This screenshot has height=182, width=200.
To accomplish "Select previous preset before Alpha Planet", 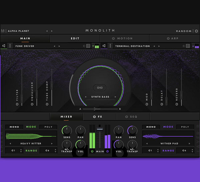I will (x=47, y=31).
